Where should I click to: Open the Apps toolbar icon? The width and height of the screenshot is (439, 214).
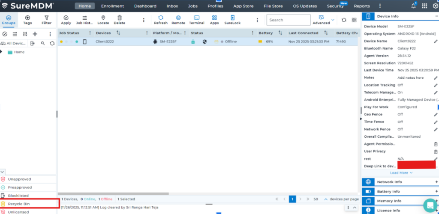pyautogui.click(x=214, y=18)
